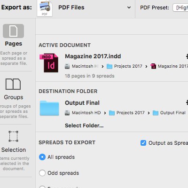Click the large Output Final folder icon
Viewport: 188px width, 188px height.
click(x=49, y=108)
